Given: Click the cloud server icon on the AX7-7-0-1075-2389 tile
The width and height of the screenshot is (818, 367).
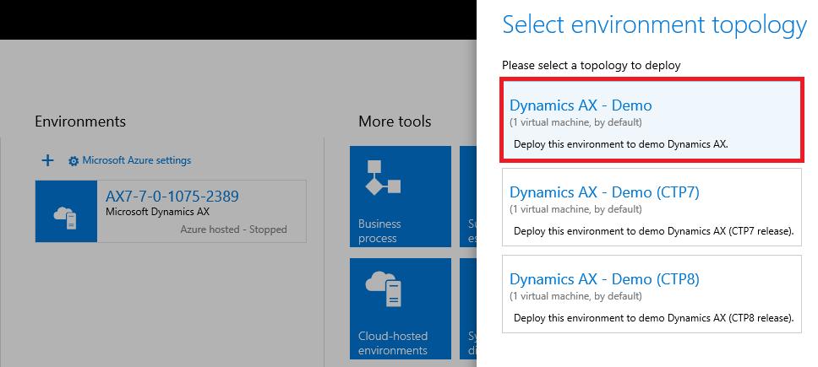Looking at the screenshot, I should pyautogui.click(x=66, y=217).
